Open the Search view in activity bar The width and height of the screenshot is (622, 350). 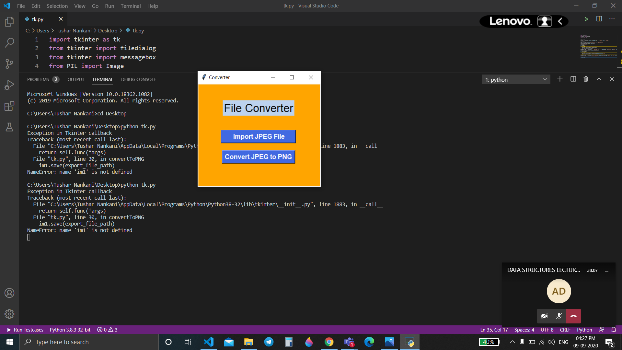coord(9,42)
